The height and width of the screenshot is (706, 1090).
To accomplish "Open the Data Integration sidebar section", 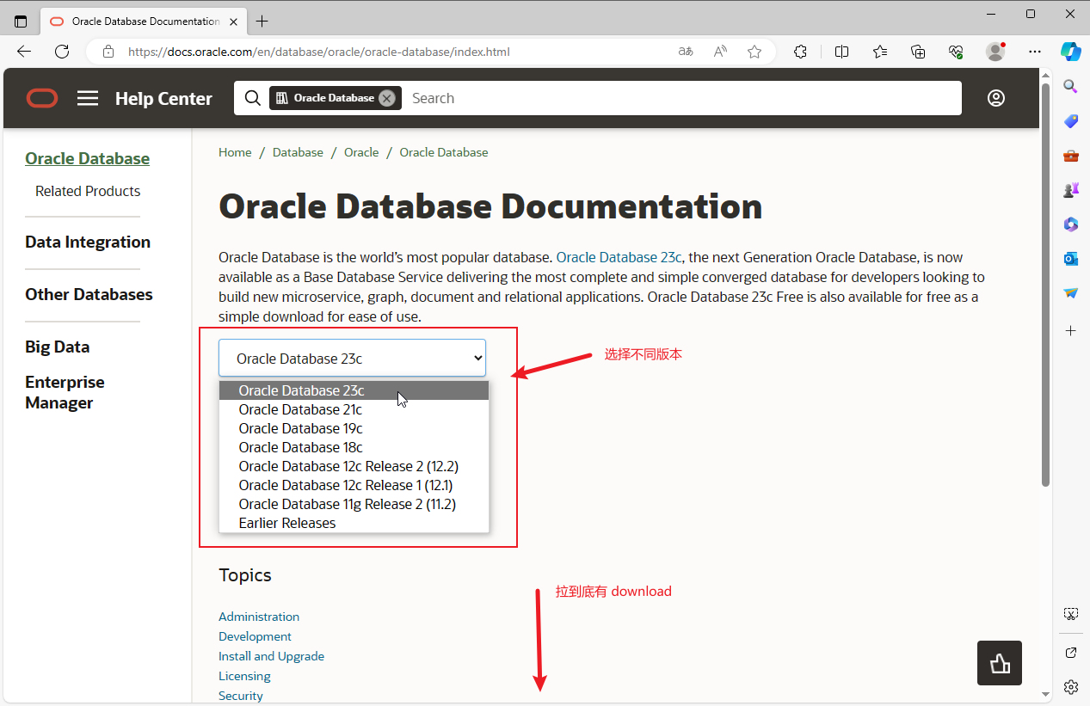I will (x=88, y=242).
